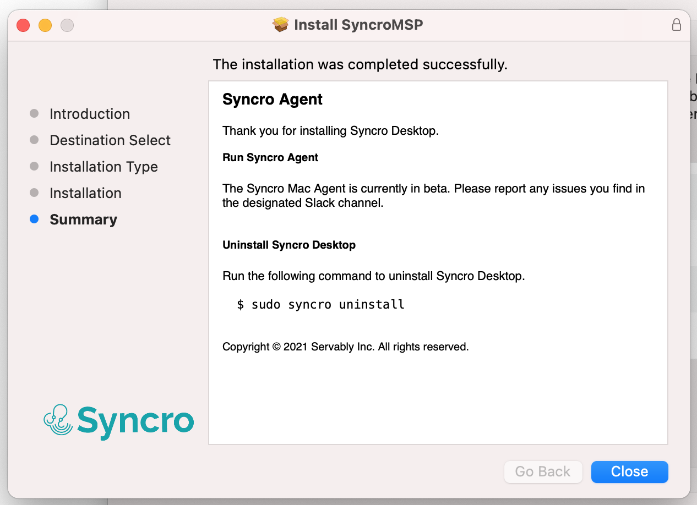Screen dimensions: 697x505
Task: Click the package box icon beside the window title
Action: click(281, 25)
